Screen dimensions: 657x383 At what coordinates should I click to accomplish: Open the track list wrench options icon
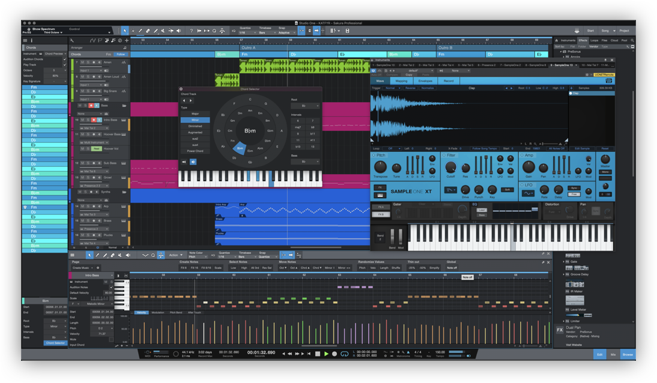pos(72,41)
